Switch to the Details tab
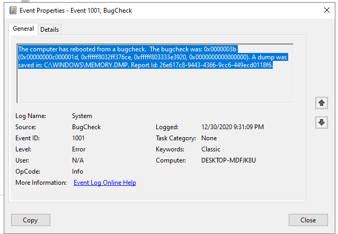Viewport: 338px width, 234px height. click(x=50, y=30)
